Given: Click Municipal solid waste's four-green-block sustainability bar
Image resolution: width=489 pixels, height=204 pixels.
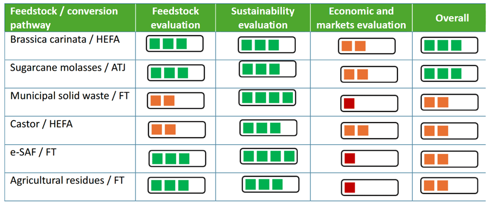Looking at the screenshot, I should coord(267,97).
